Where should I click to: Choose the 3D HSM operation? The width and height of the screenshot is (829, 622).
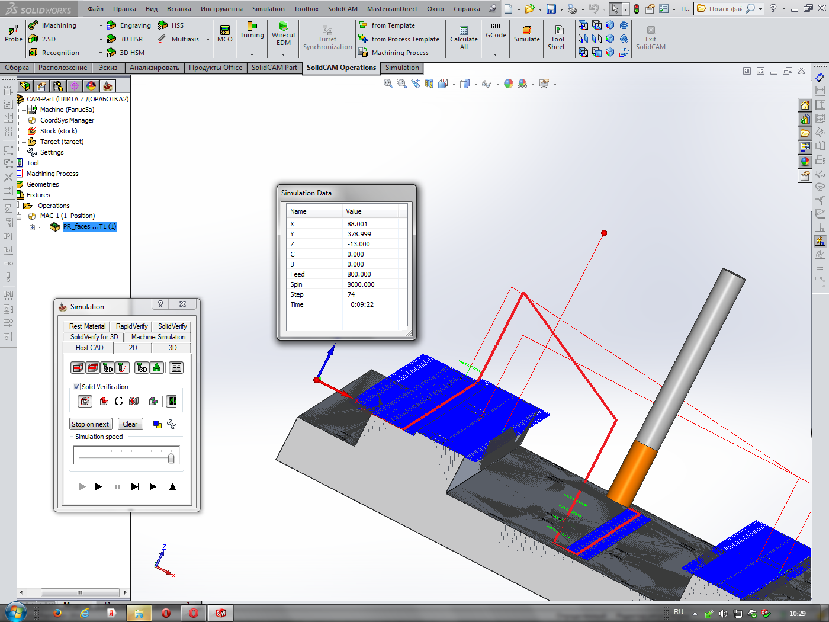(126, 53)
